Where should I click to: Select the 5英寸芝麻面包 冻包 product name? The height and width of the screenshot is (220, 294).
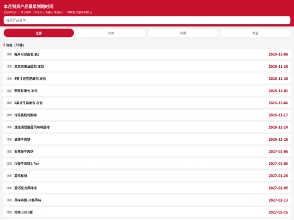[x=28, y=103]
